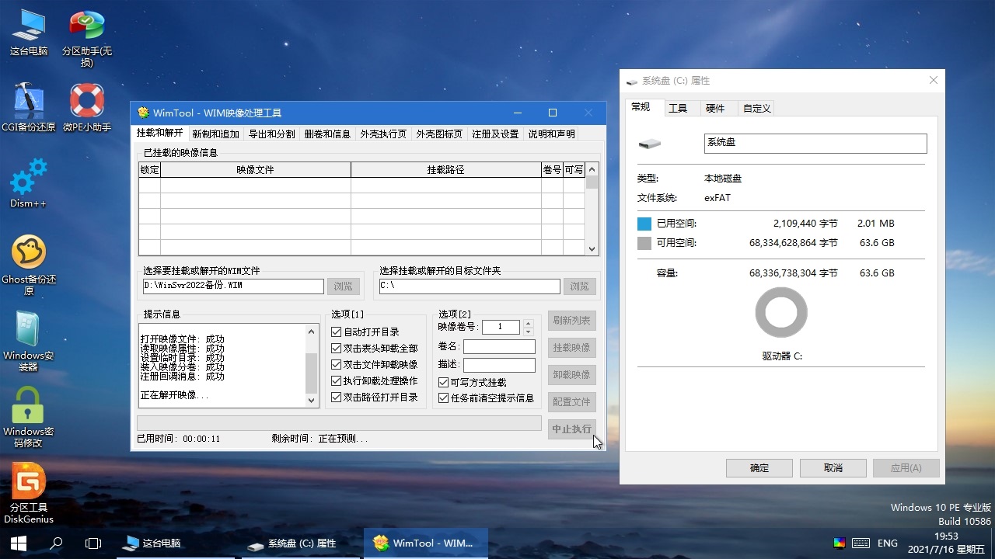Switch to 说明和声明 tab
Screen dimensions: 995x559
(551, 134)
